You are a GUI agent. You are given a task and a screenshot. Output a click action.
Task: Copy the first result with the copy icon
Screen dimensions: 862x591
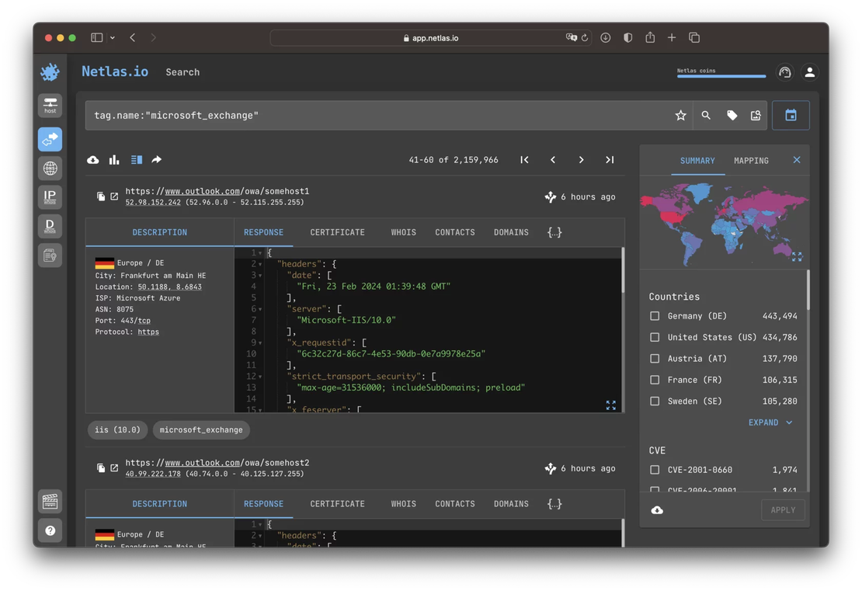click(100, 196)
